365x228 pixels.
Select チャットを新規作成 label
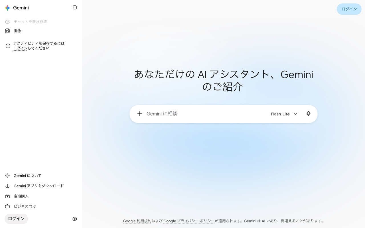point(30,22)
